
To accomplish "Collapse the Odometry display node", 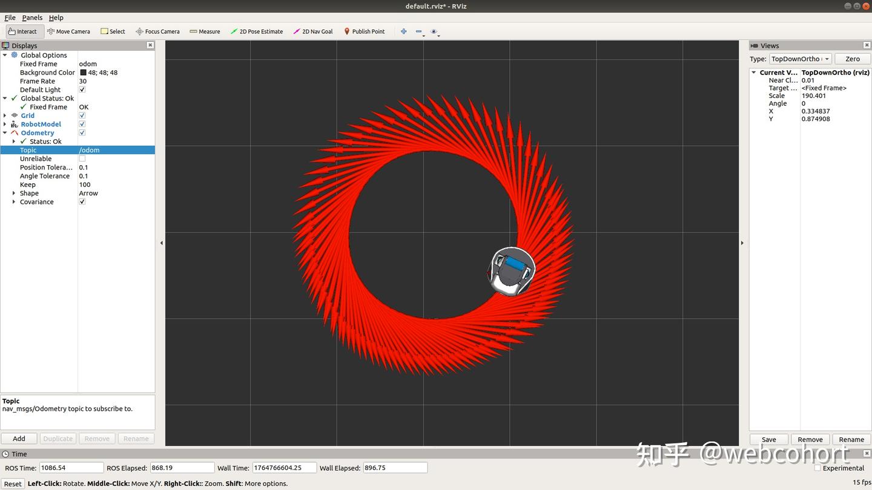I will [x=5, y=132].
